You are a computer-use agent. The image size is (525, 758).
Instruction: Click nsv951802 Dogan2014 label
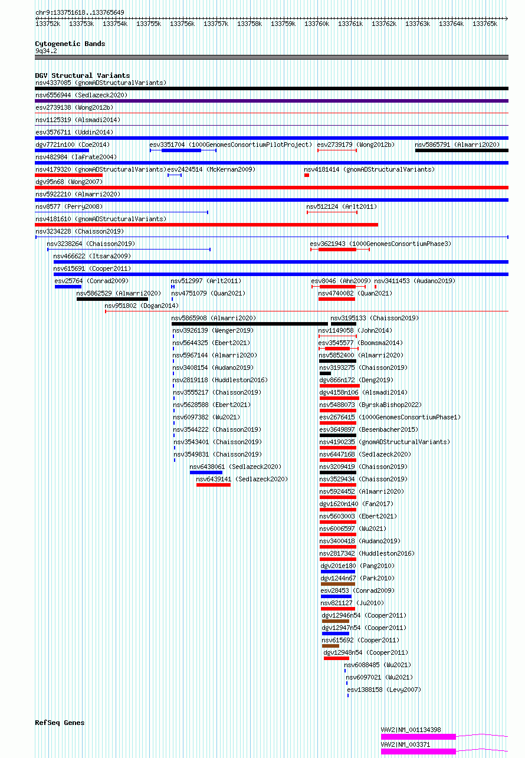(142, 306)
